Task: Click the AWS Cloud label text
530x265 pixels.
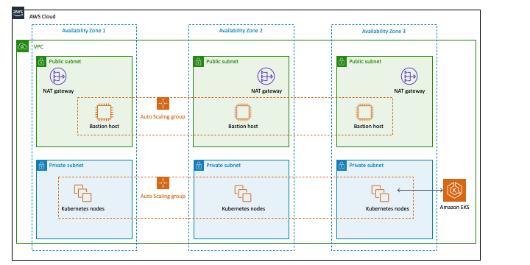Action: coord(42,16)
